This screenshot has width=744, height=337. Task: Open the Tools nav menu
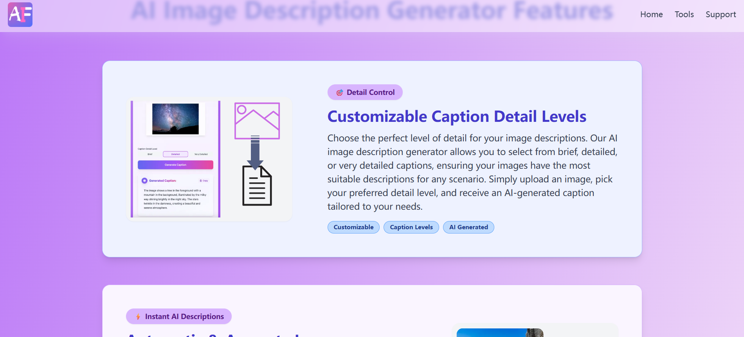click(684, 14)
